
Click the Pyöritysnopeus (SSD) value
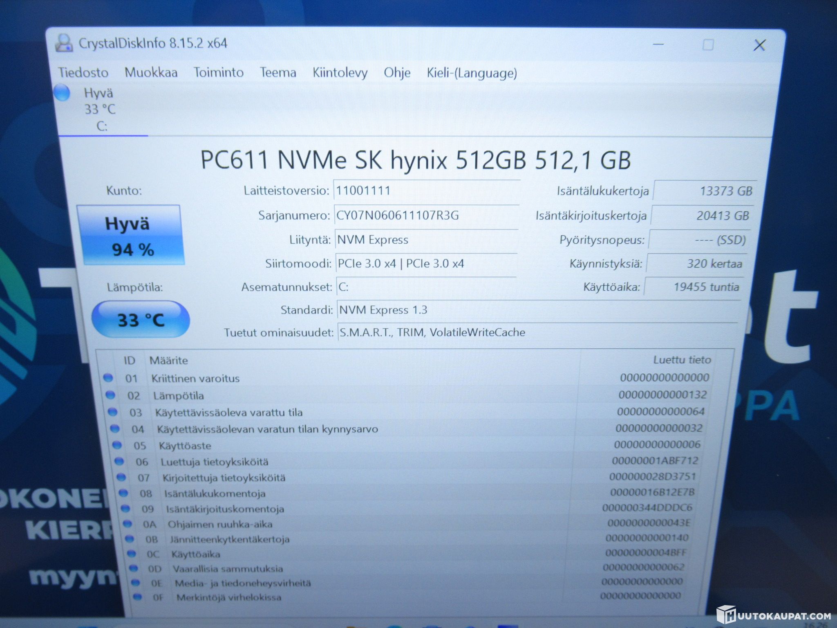[x=699, y=240]
